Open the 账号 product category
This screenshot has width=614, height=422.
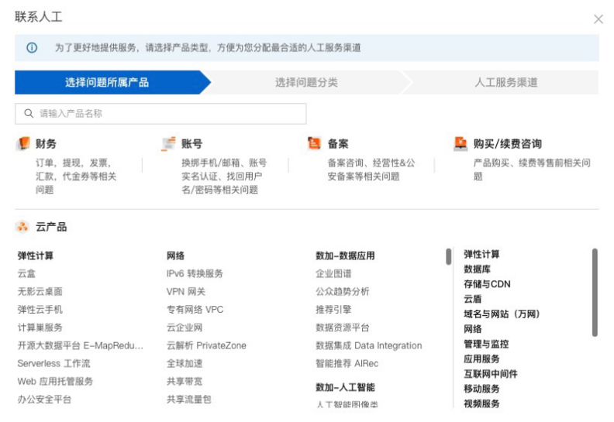[x=192, y=143]
